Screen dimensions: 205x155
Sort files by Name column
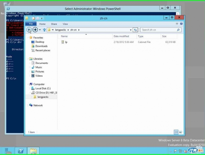tap(85, 36)
